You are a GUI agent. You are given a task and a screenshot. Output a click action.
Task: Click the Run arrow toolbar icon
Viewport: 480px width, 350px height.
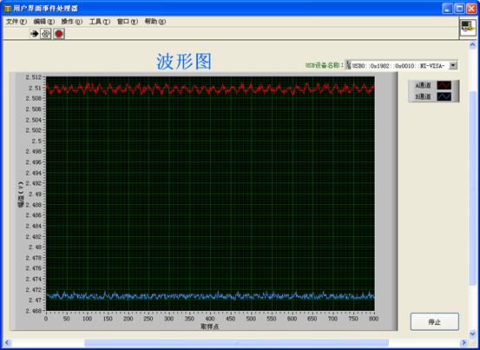point(35,34)
